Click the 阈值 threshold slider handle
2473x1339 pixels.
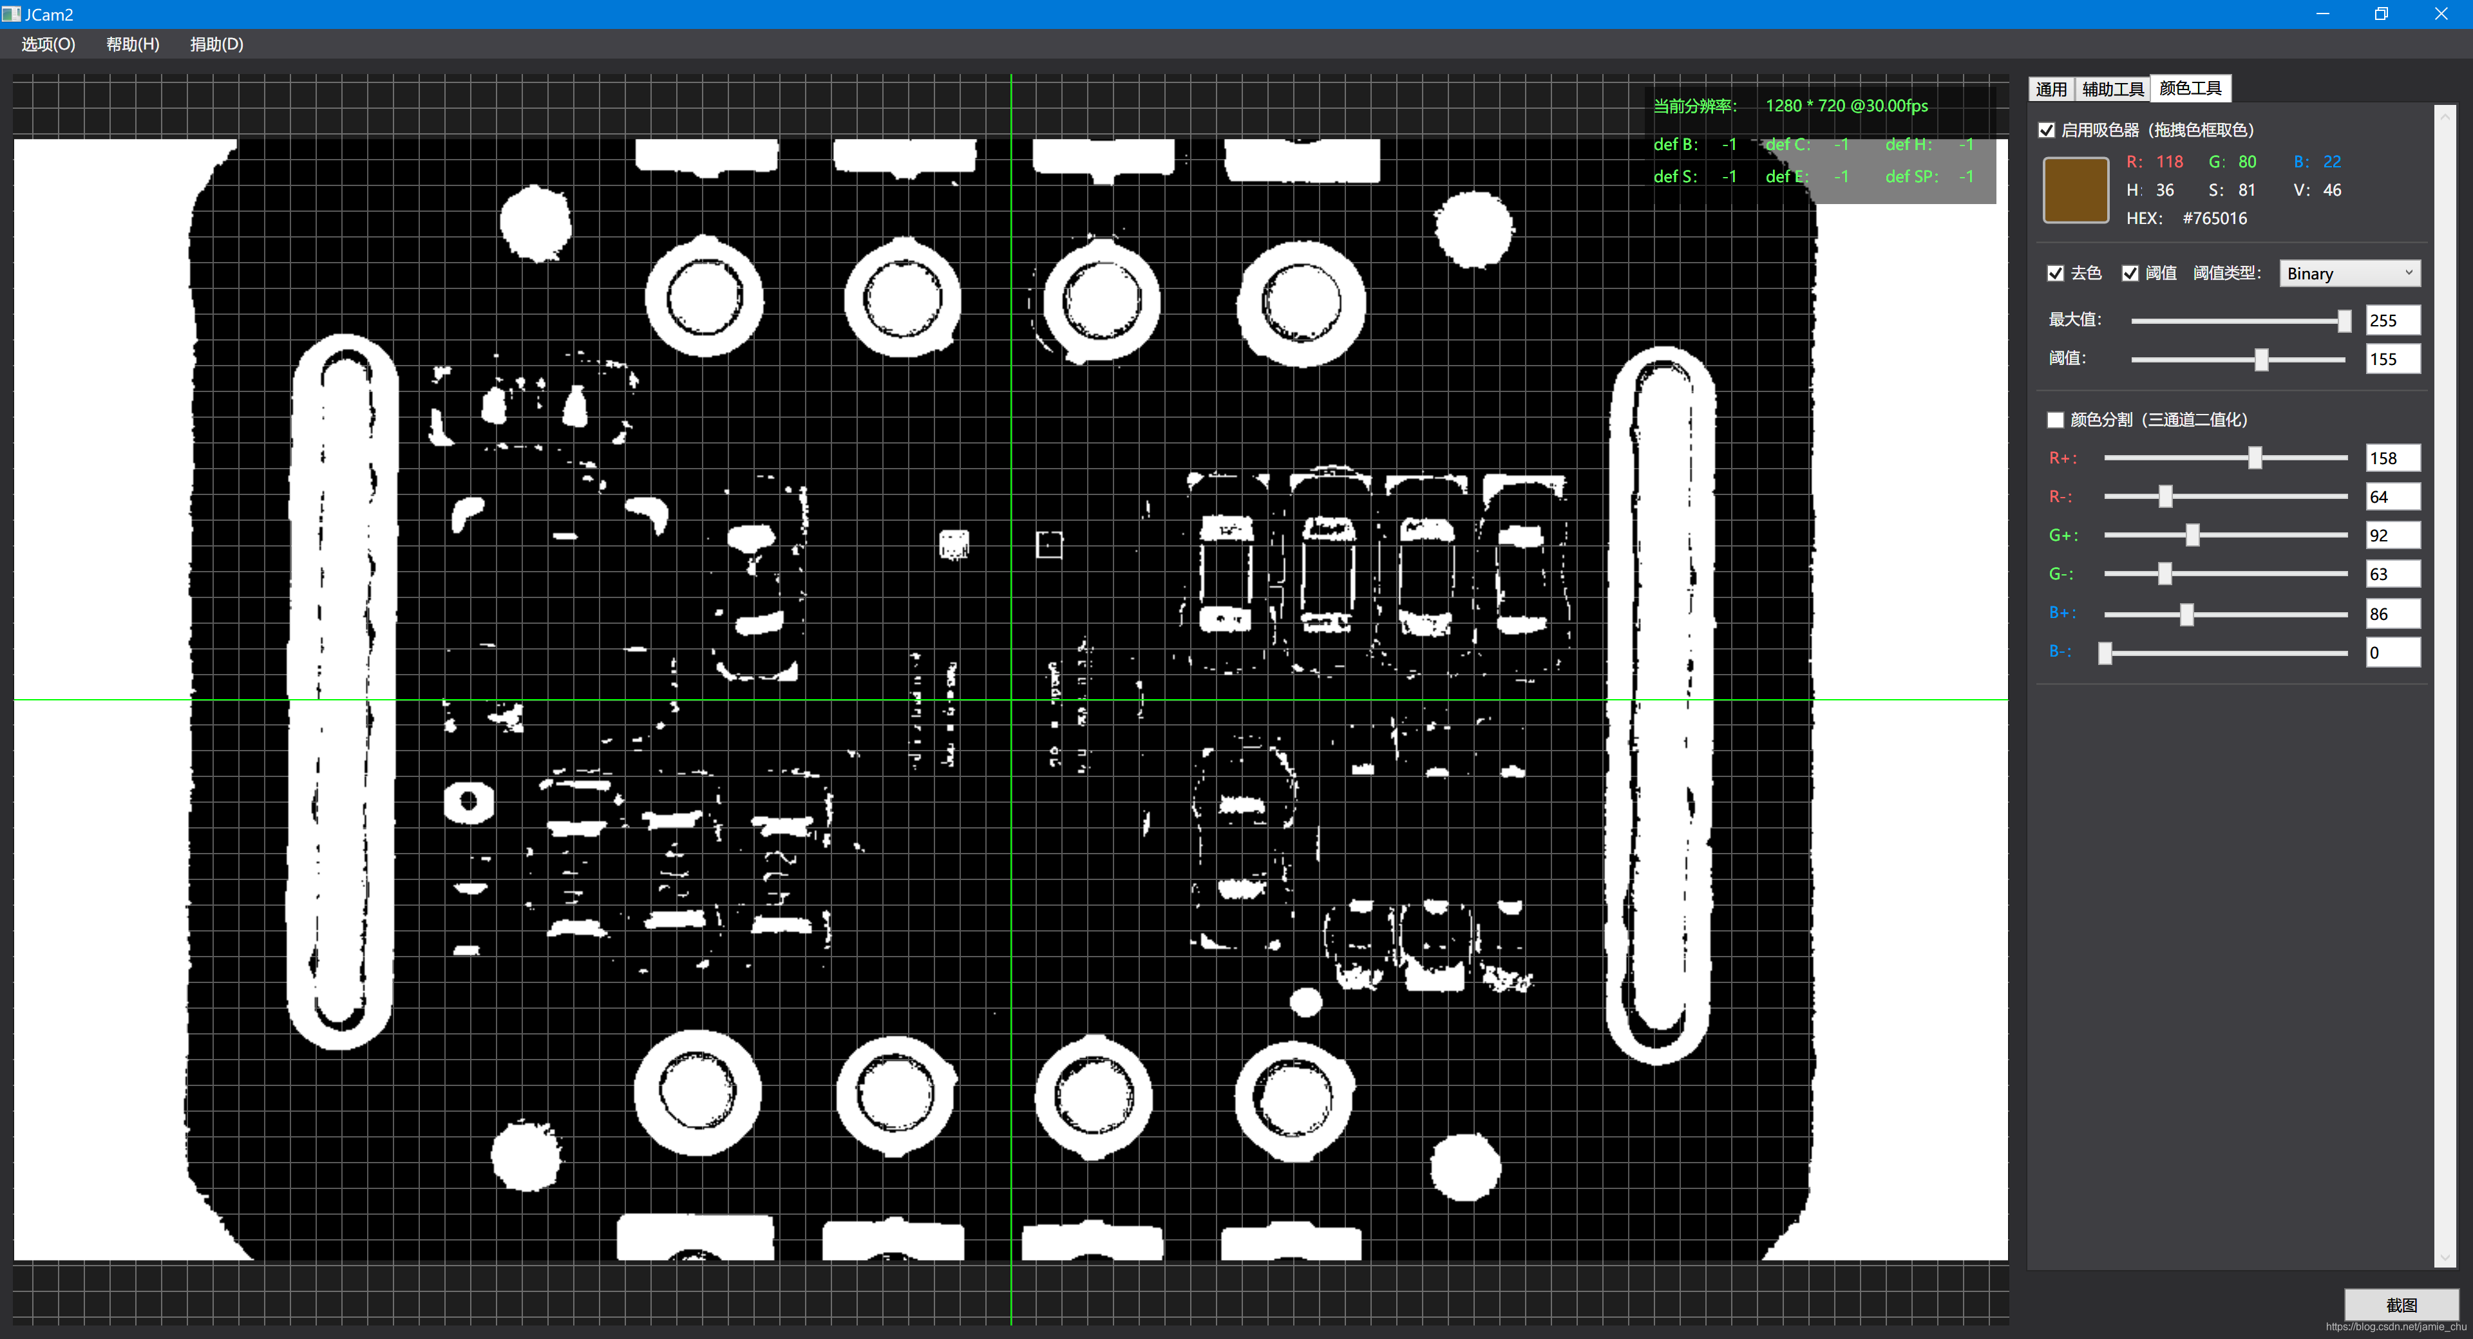(2262, 360)
